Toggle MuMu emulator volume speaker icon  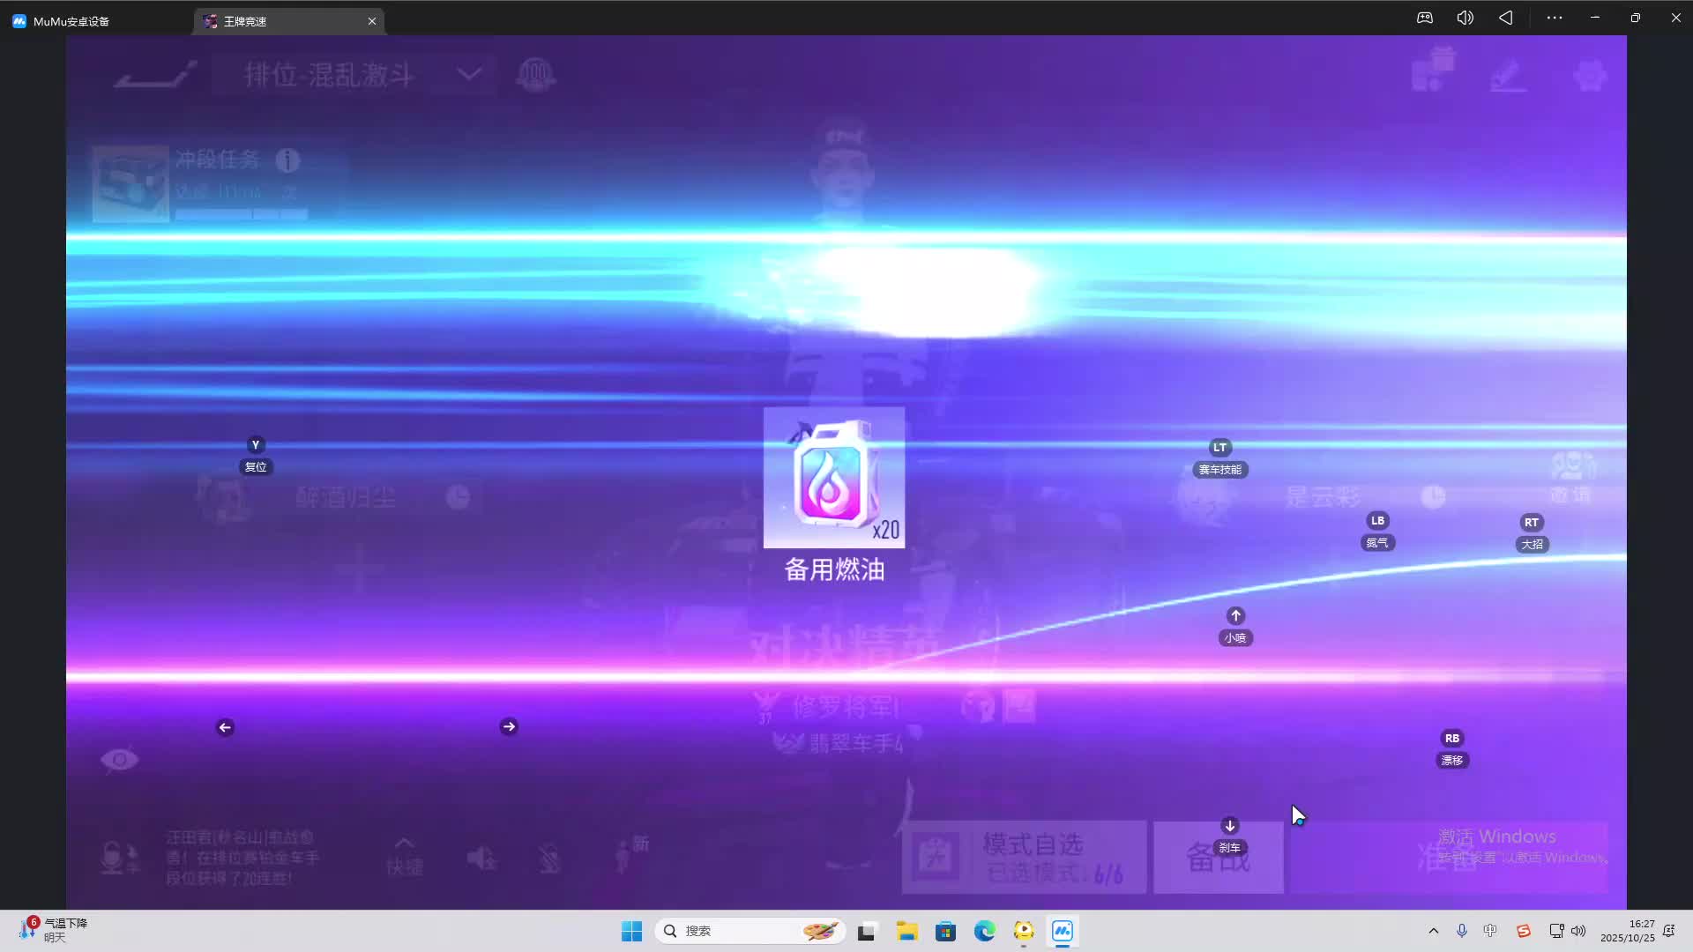point(1465,18)
